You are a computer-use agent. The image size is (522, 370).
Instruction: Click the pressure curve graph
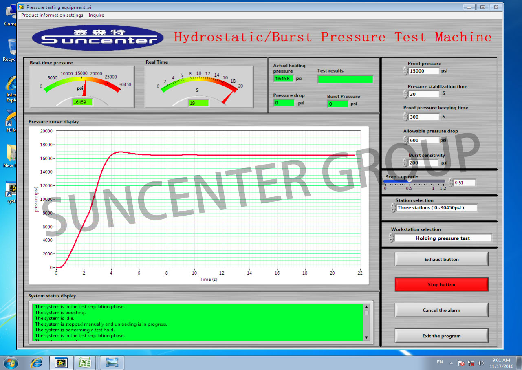click(x=208, y=199)
